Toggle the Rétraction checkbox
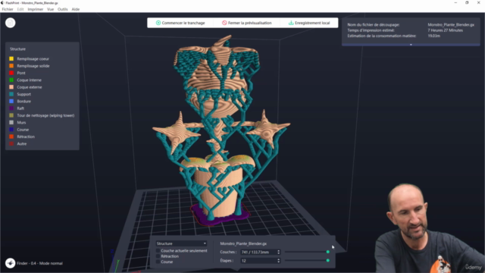 pos(158,256)
